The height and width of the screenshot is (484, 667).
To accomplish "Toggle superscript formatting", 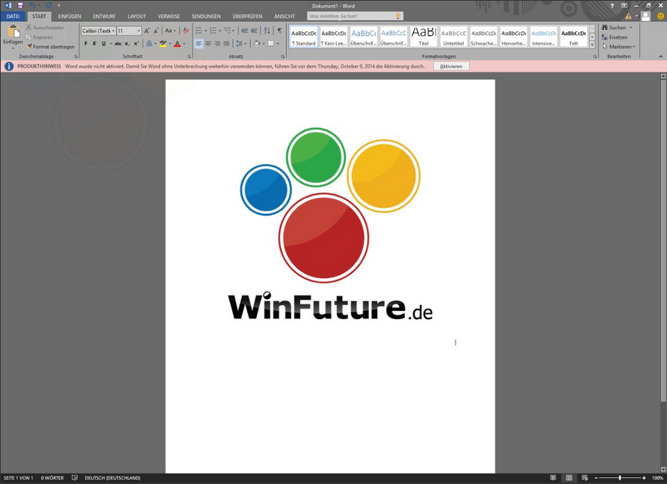I will (x=136, y=43).
